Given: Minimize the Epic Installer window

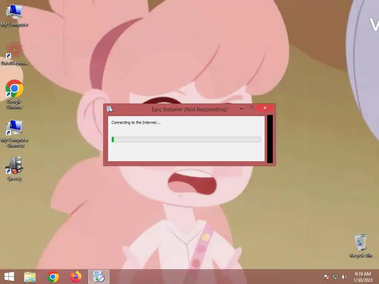Looking at the screenshot, I should pyautogui.click(x=241, y=109).
